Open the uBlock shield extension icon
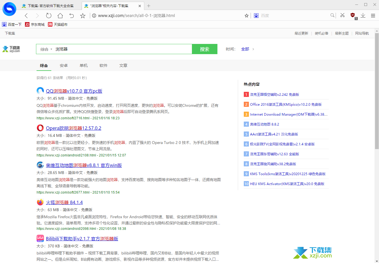This screenshot has height=263, width=379. point(353,16)
